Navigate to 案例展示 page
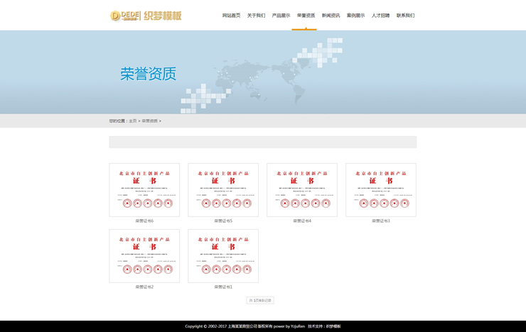Screen dimensions: 526x332 point(355,16)
